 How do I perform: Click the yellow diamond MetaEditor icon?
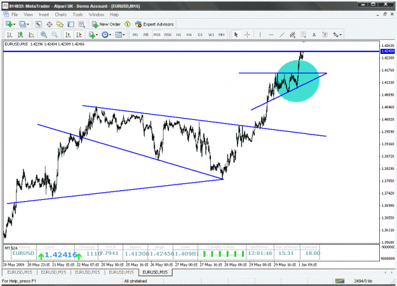click(x=128, y=24)
